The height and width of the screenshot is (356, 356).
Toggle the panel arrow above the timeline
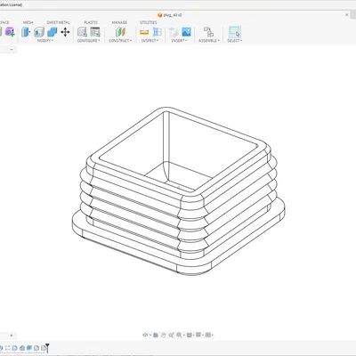(x=12, y=336)
